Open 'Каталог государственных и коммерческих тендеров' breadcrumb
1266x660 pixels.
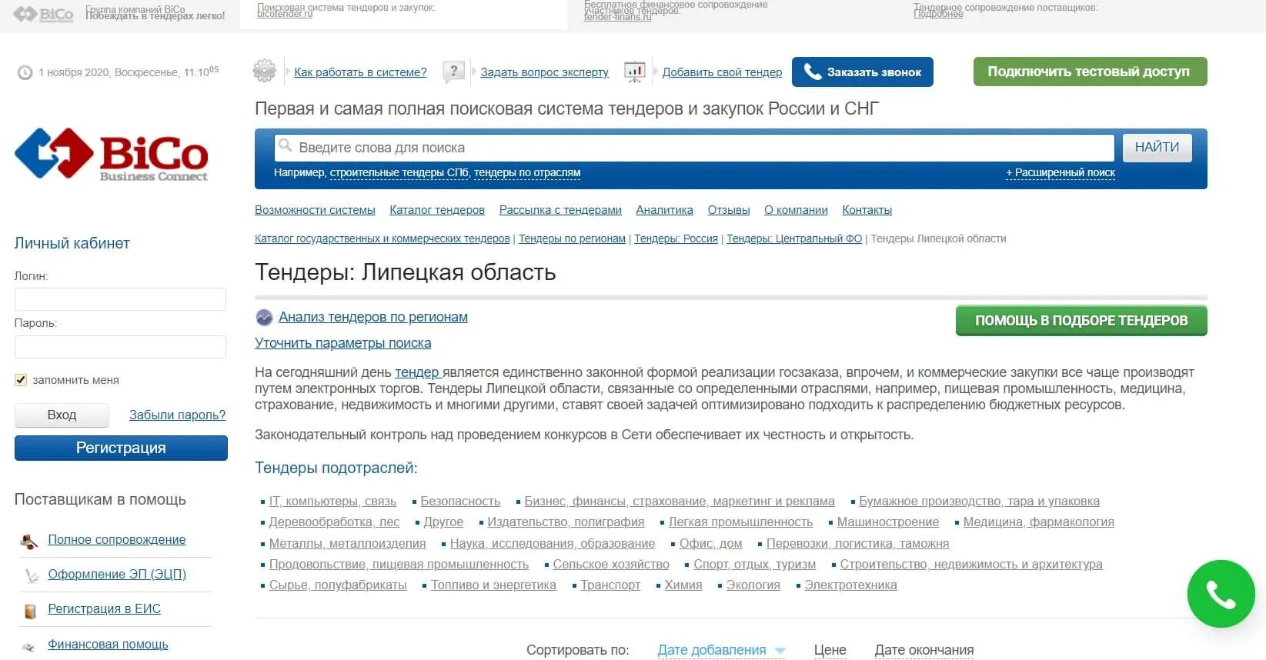pyautogui.click(x=382, y=239)
